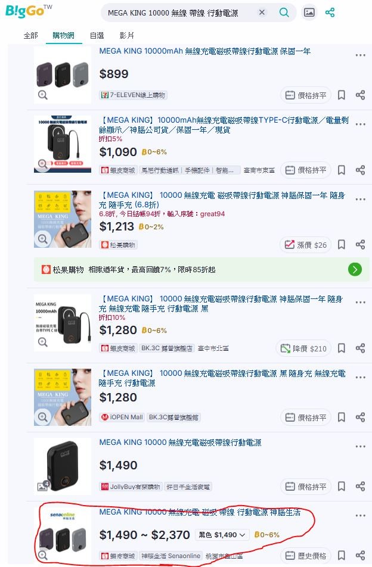Open the MEGA KING 10000mAh $899 title link
Viewport: 372px width, 567px height.
pyautogui.click(x=205, y=51)
